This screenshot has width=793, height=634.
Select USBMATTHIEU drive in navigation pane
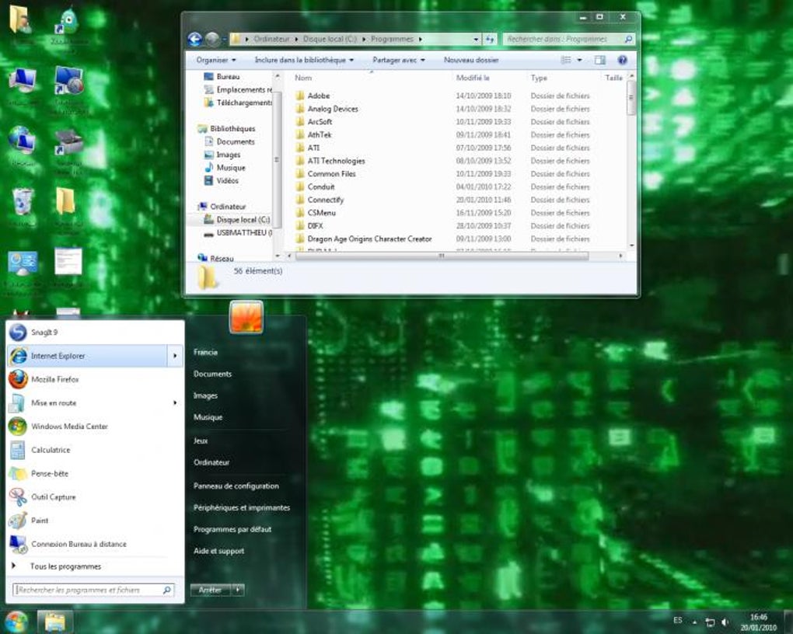tap(238, 233)
